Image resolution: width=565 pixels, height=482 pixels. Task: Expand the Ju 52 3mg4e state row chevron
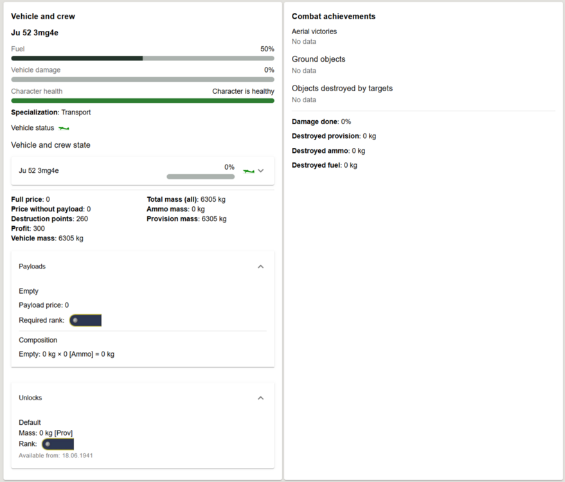pyautogui.click(x=261, y=171)
